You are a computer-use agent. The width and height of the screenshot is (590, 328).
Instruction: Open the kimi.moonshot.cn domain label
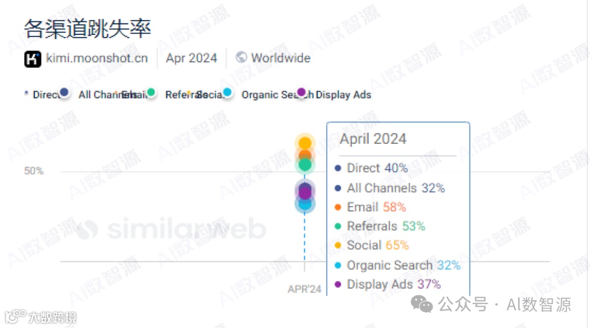(97, 58)
